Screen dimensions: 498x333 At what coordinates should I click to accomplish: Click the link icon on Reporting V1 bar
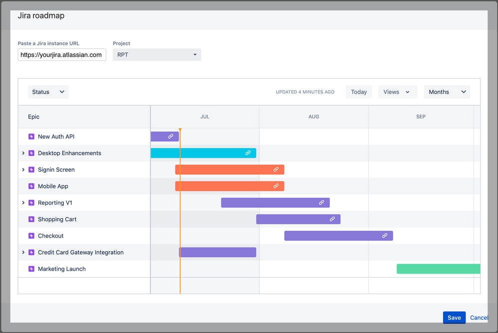321,202
